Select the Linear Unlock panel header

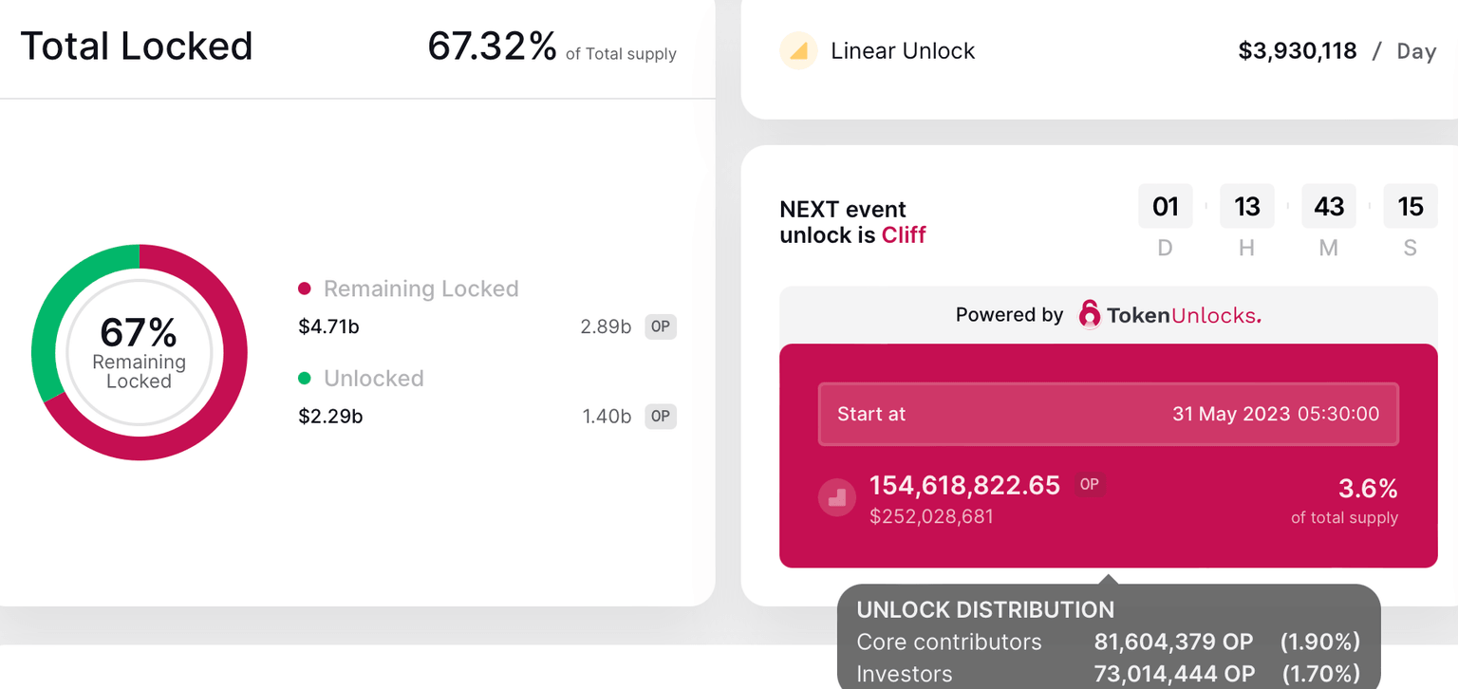point(903,51)
